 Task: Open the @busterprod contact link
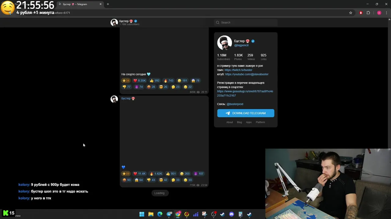tap(235, 104)
